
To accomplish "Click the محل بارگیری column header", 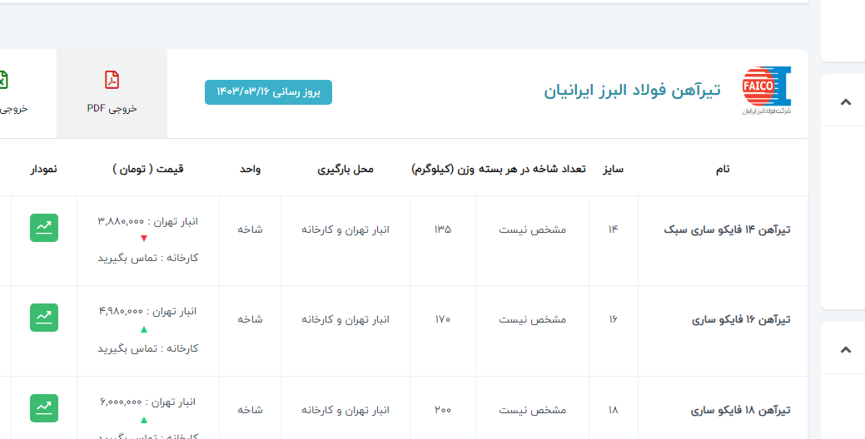I will (x=346, y=169).
